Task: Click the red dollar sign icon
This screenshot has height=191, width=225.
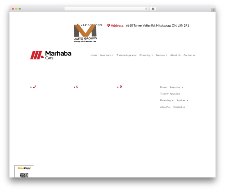Action: pyautogui.click(x=77, y=87)
